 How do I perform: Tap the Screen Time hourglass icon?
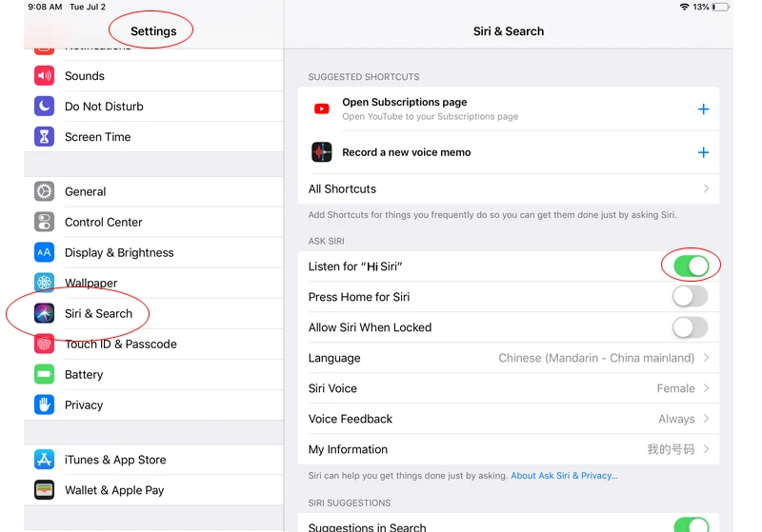point(44,136)
